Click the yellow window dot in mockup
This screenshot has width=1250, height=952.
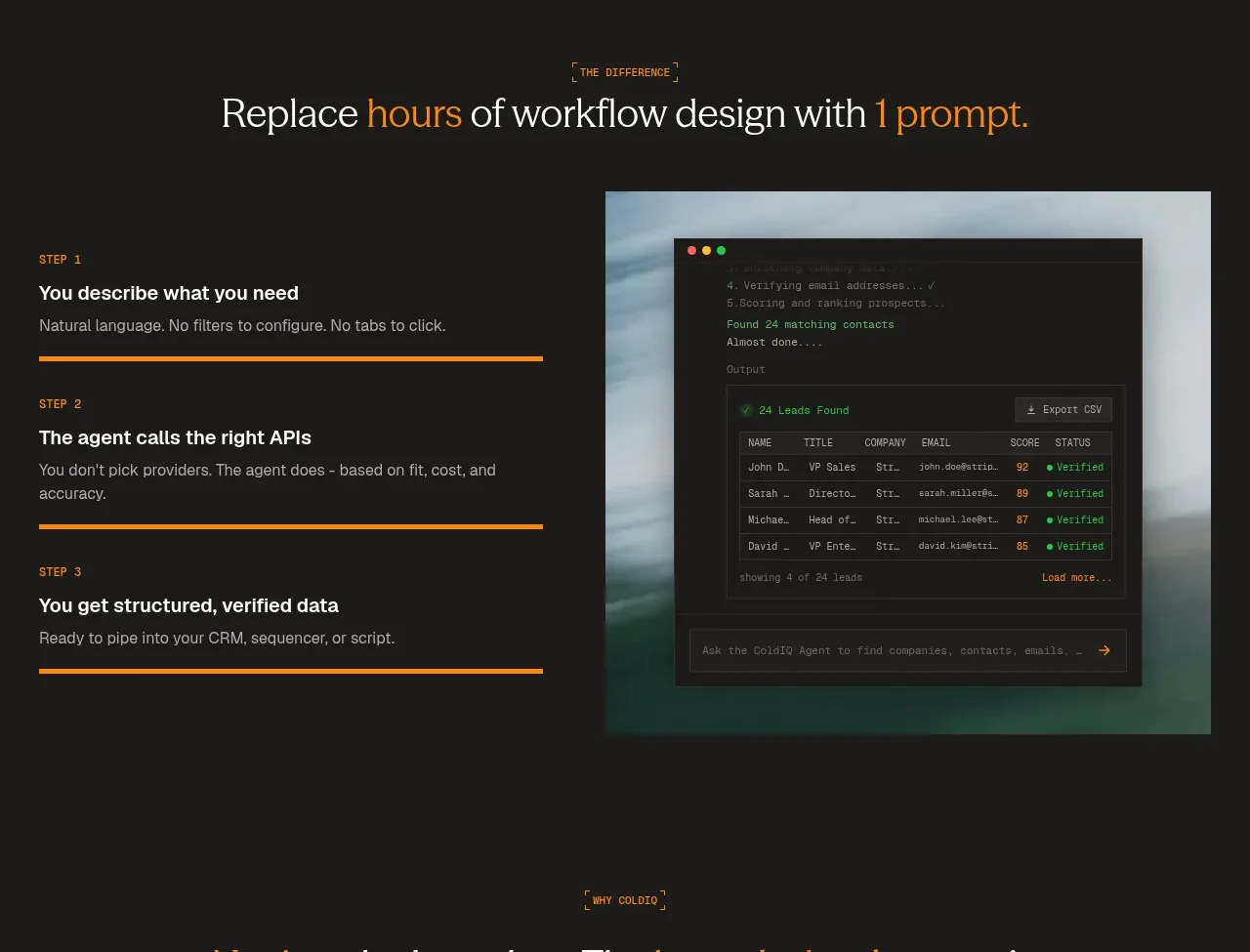[x=707, y=251]
